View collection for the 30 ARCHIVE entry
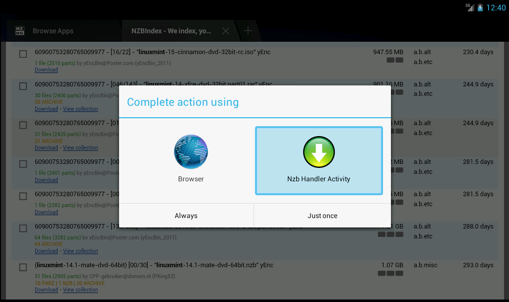Screen dimensions: 509x302 80,109
